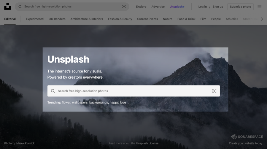Select trending term flower
The image size is (267, 149).
66,102
